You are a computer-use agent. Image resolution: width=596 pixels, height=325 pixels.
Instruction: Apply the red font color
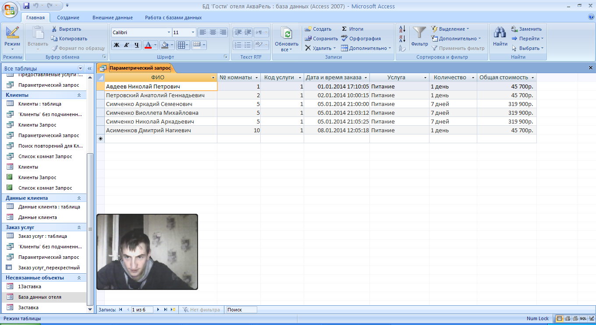(x=148, y=45)
